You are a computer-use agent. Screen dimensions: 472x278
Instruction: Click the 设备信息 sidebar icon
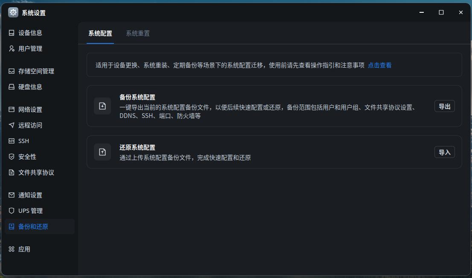coord(12,33)
